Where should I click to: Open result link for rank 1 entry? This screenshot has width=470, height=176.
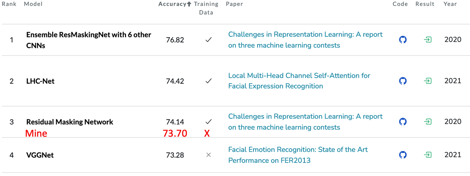(428, 40)
